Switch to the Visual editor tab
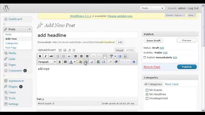 click(x=119, y=50)
